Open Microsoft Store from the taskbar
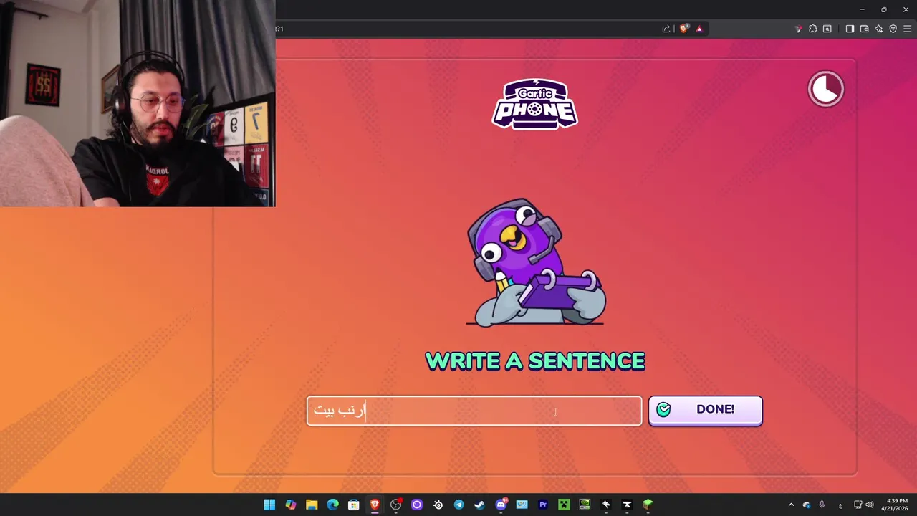 353,505
